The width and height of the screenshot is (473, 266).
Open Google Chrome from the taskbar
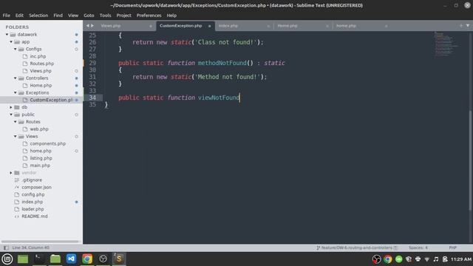[x=87, y=259]
